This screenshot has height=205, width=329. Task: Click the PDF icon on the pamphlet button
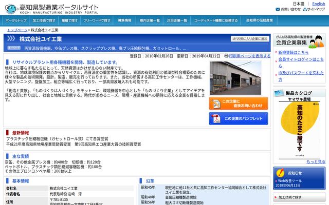pyautogui.click(x=216, y=118)
